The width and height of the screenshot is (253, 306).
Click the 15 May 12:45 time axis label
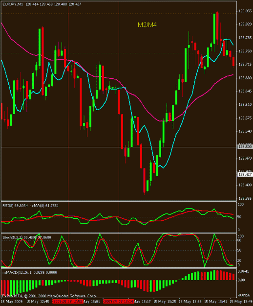coord(38,302)
